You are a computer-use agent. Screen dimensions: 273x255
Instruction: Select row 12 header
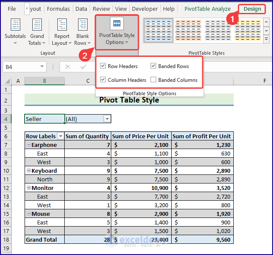[x=6, y=188]
